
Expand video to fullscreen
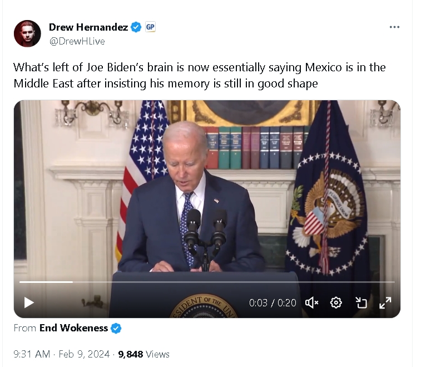click(x=385, y=303)
